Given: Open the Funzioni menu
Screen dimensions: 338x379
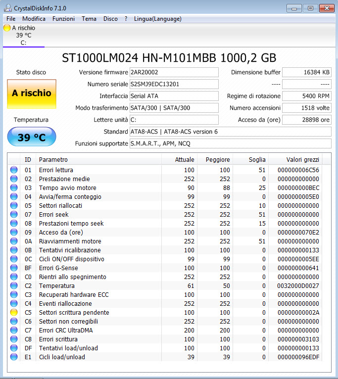Looking at the screenshot, I should point(63,19).
